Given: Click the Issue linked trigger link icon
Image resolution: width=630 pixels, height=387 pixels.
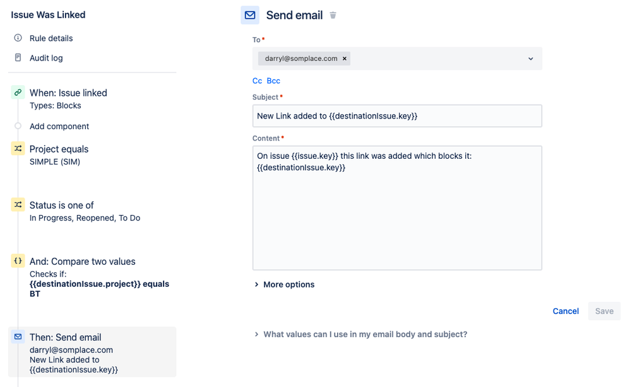Looking at the screenshot, I should tap(18, 93).
